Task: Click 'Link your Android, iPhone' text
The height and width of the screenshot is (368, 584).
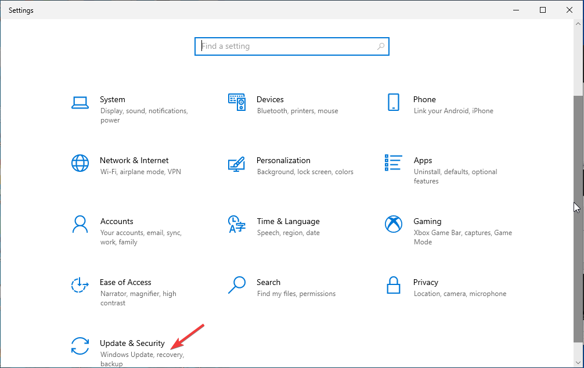Action: tap(453, 111)
